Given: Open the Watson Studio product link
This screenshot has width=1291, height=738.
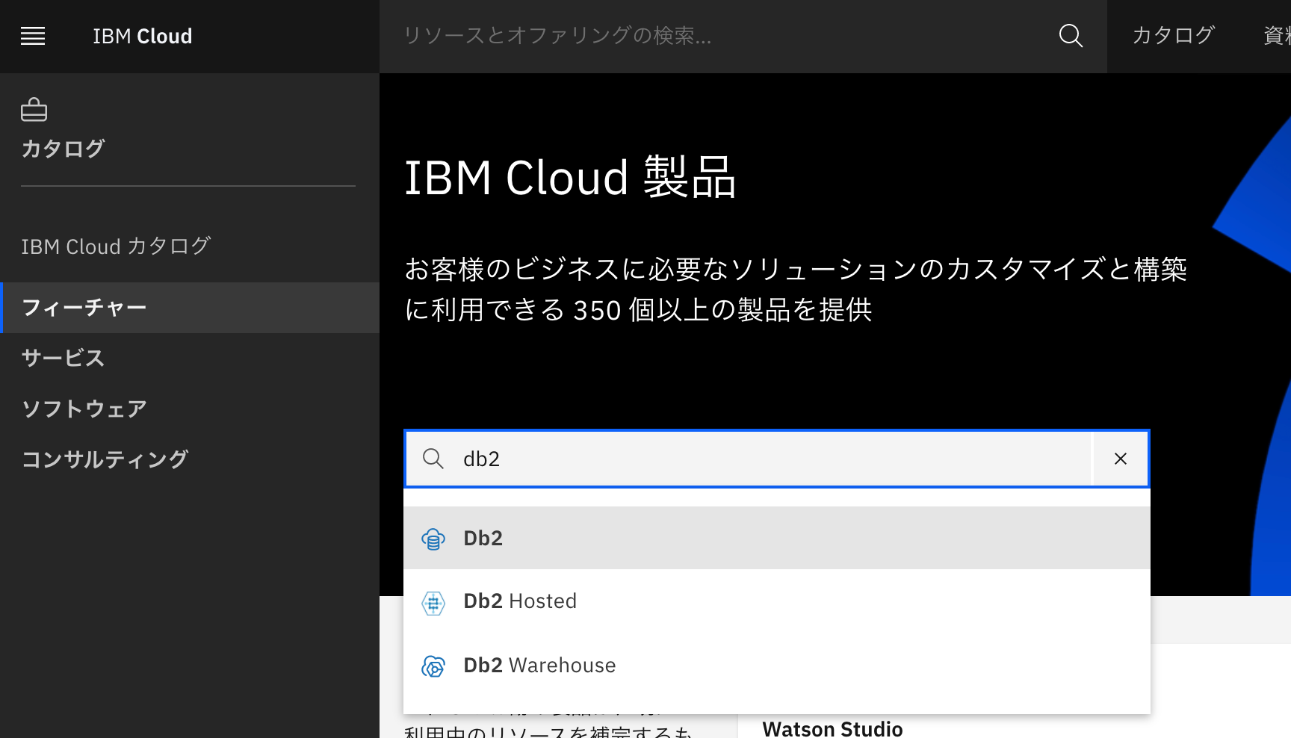Looking at the screenshot, I should [x=832, y=728].
